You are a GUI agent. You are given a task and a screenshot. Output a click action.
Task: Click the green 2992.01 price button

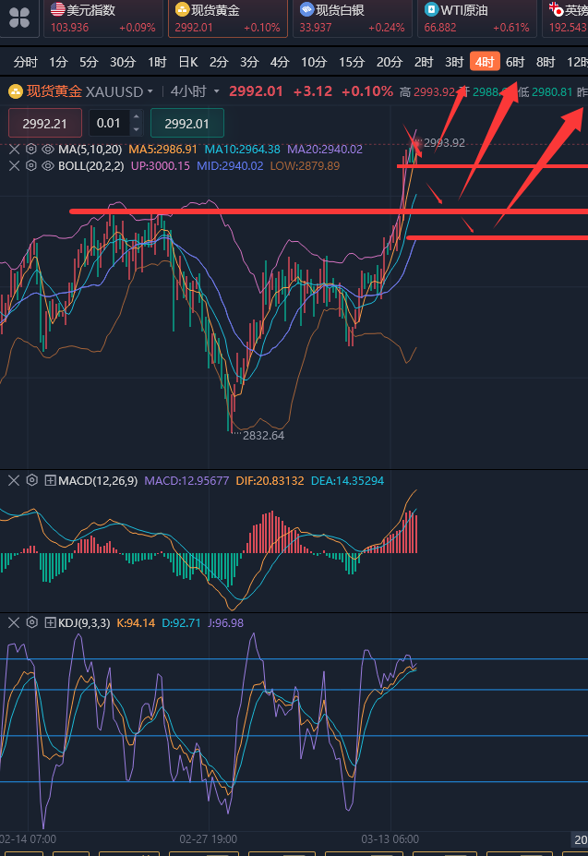pos(186,124)
